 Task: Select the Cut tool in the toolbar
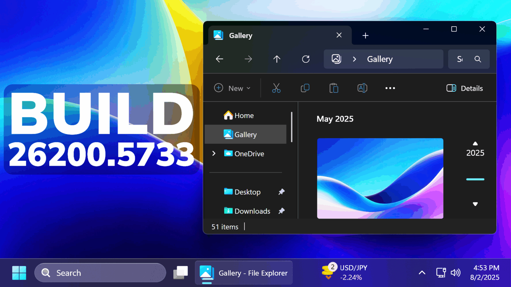276,88
